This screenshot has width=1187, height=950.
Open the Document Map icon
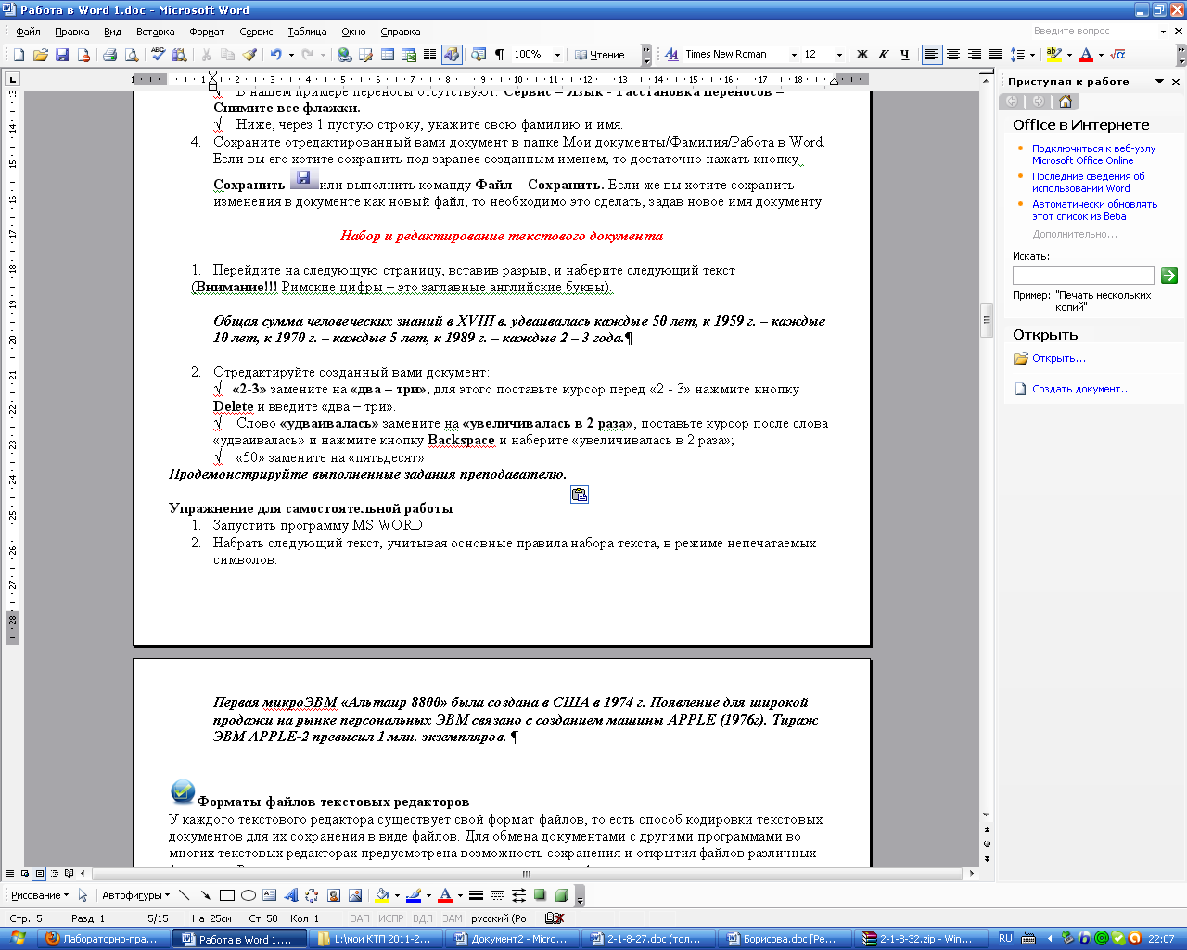tap(479, 55)
